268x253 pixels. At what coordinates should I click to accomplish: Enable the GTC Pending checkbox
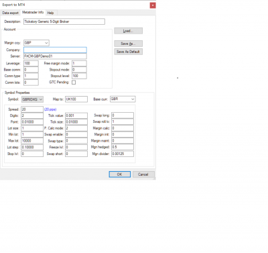pos(74,83)
